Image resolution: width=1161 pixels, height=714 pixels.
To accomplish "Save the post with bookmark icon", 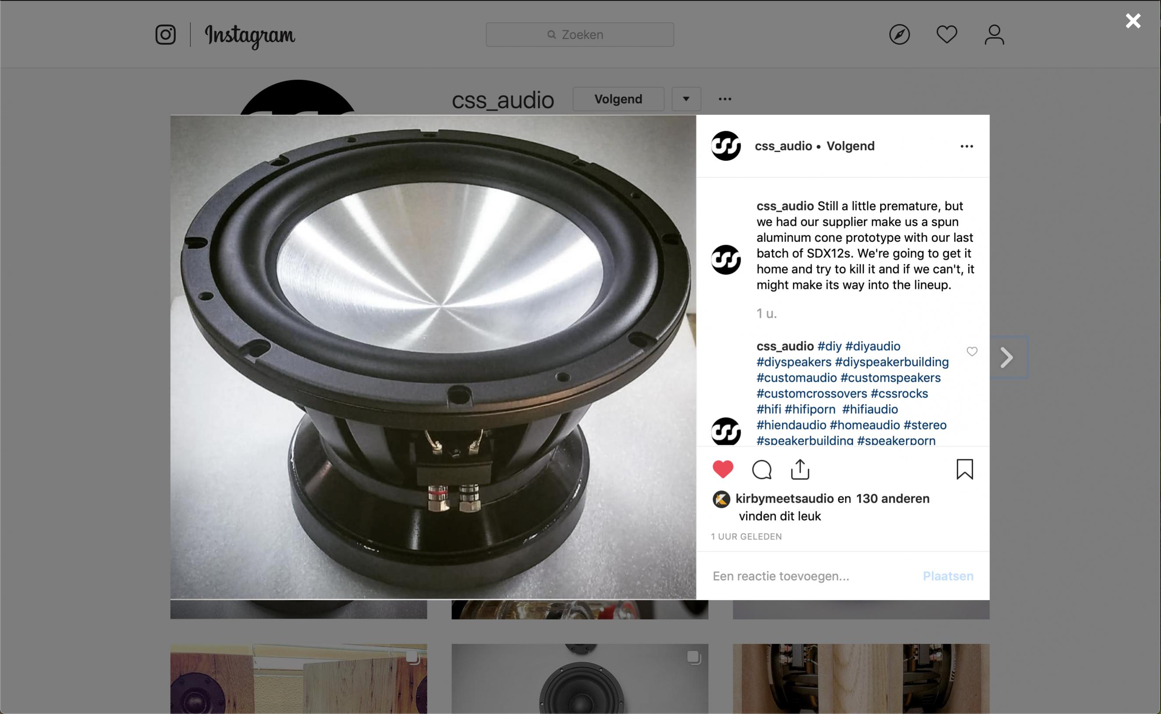I will coord(965,469).
